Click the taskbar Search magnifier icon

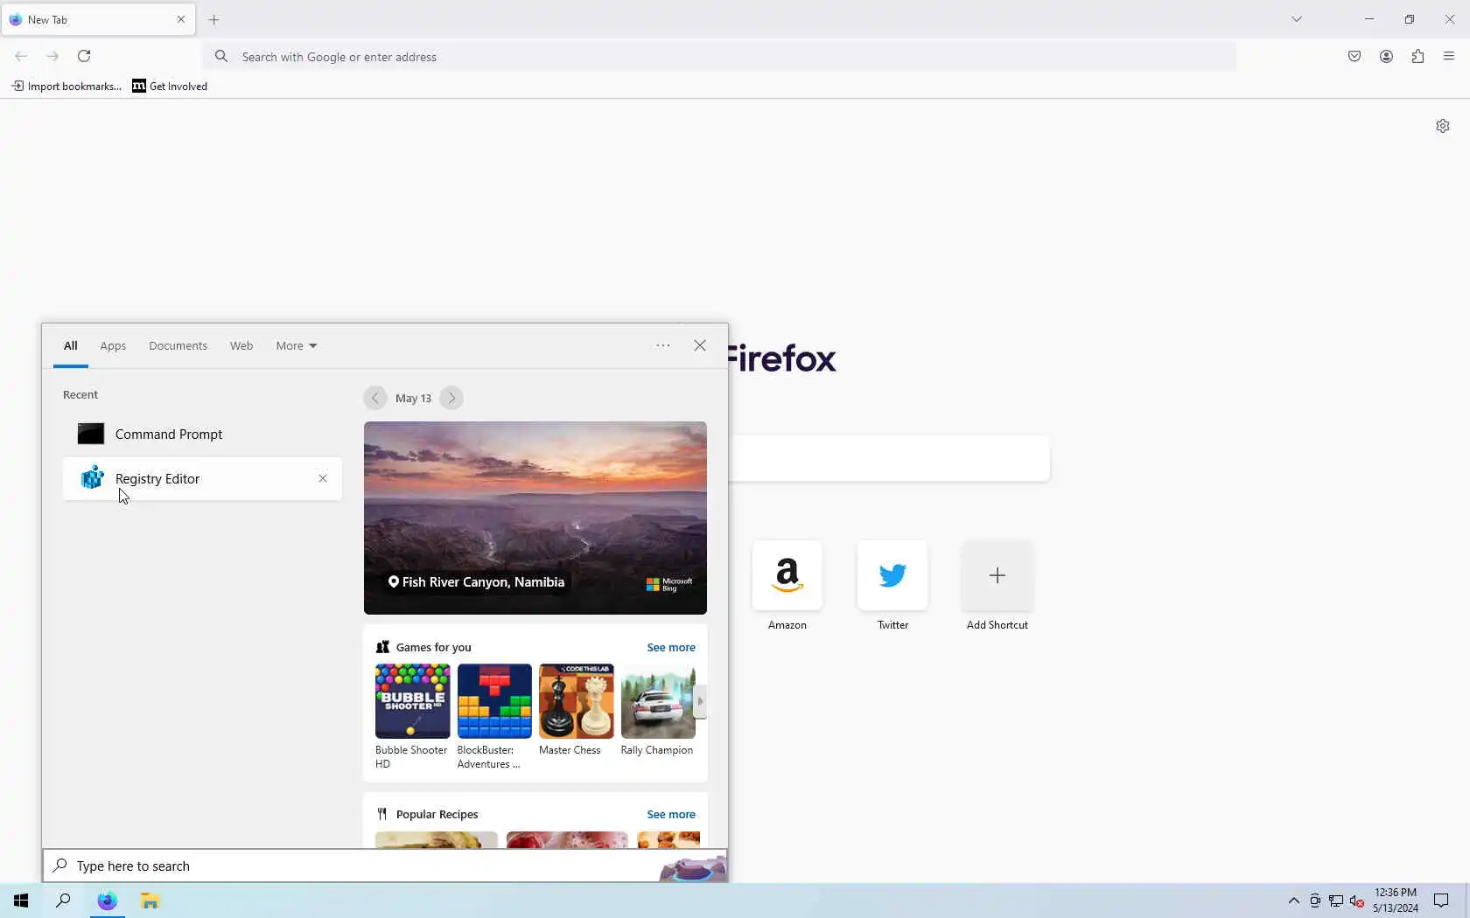tap(63, 901)
